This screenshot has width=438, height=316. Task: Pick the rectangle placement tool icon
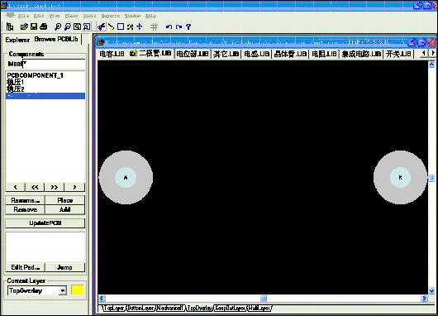pyautogui.click(x=121, y=26)
